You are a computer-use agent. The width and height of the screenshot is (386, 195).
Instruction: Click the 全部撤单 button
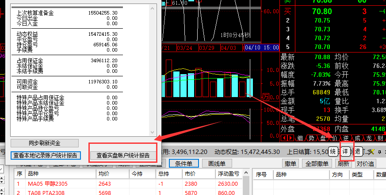[x=317, y=164]
